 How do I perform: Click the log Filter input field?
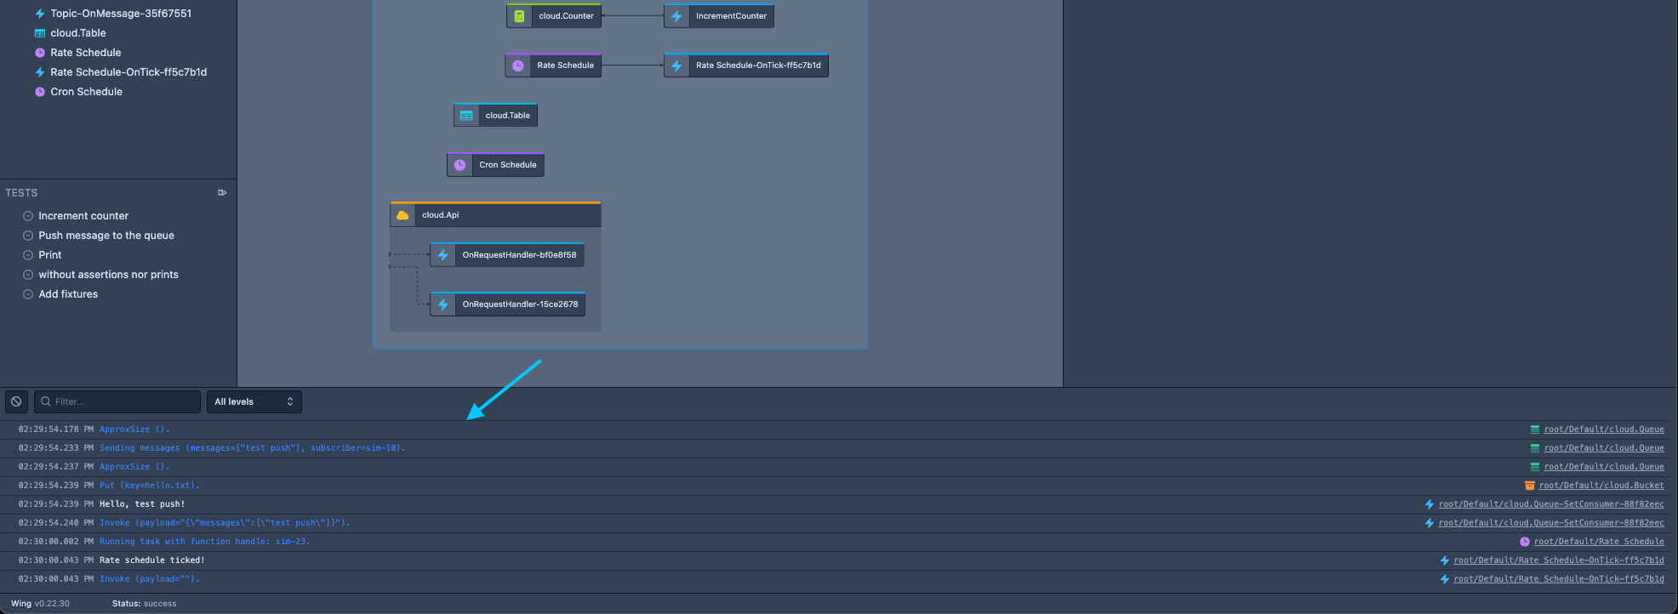tap(123, 401)
